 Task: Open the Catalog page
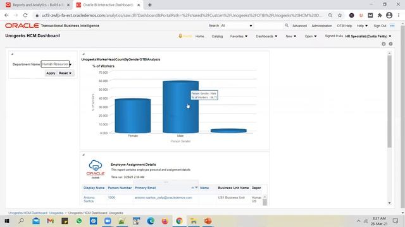pos(217,37)
